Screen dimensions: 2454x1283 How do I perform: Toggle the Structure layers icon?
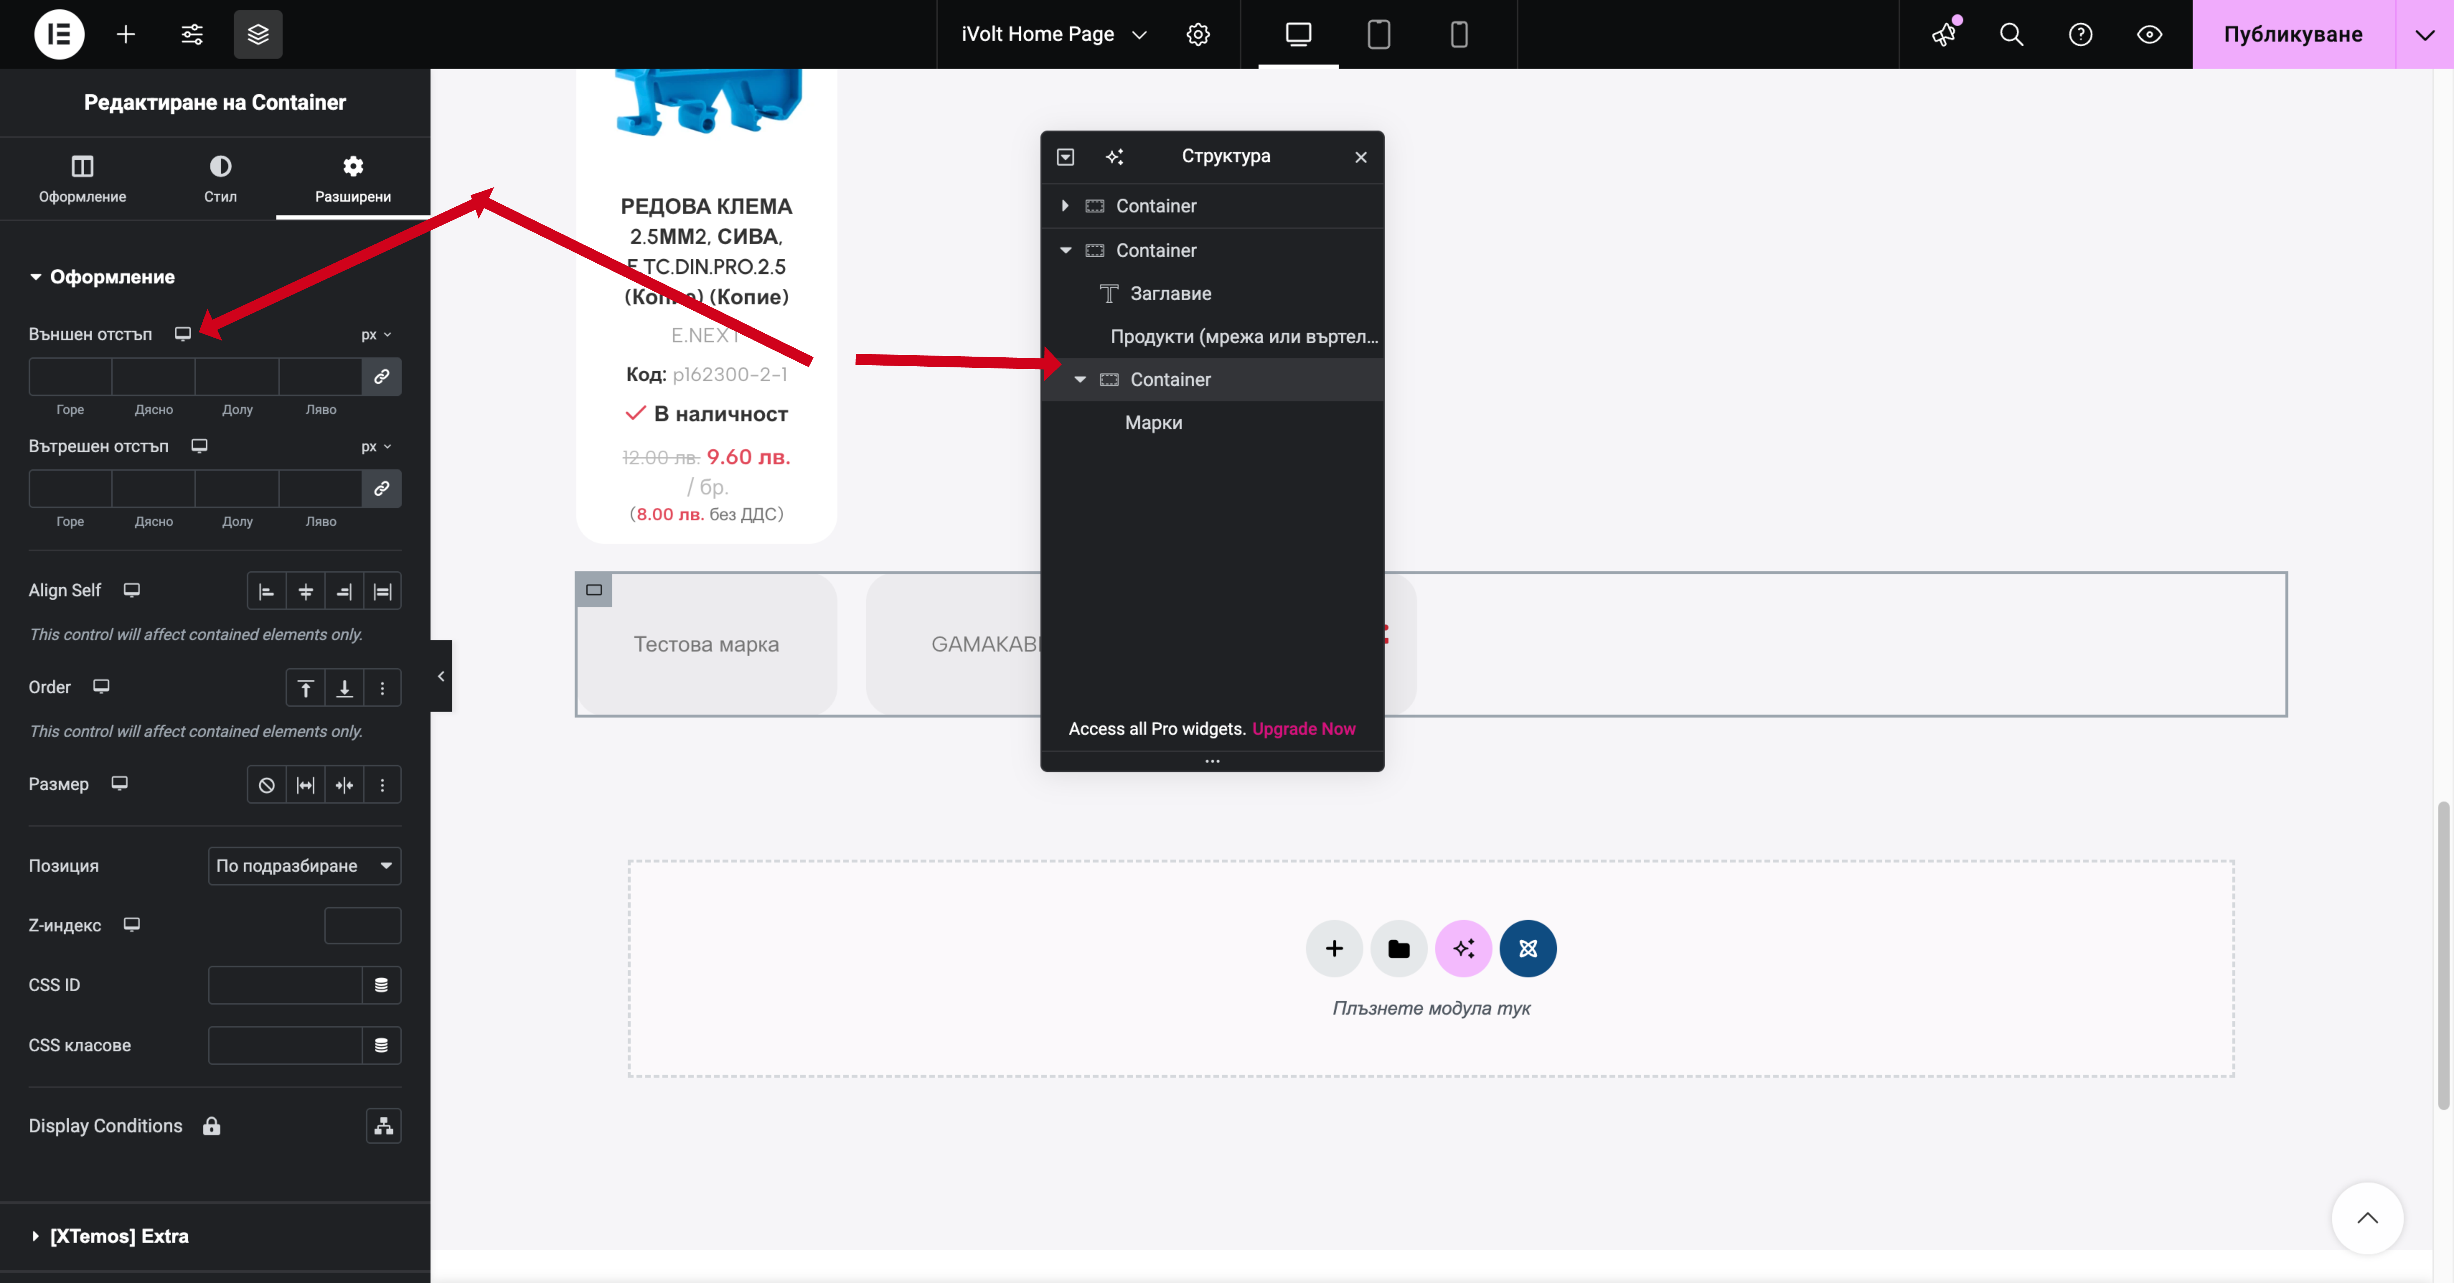click(258, 34)
